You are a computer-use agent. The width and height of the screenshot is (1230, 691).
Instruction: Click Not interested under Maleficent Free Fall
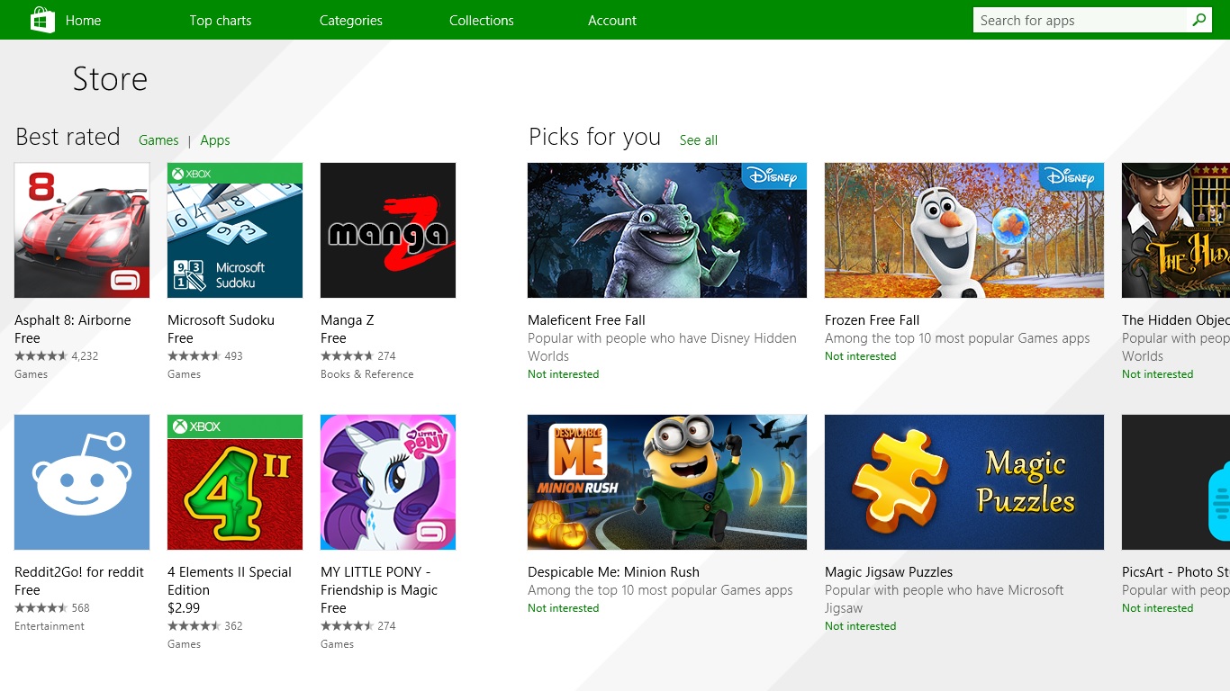coord(564,374)
